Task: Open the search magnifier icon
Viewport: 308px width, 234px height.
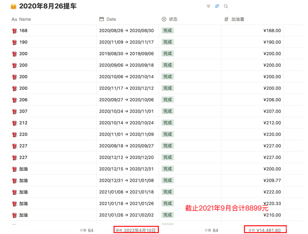Action: point(226,7)
